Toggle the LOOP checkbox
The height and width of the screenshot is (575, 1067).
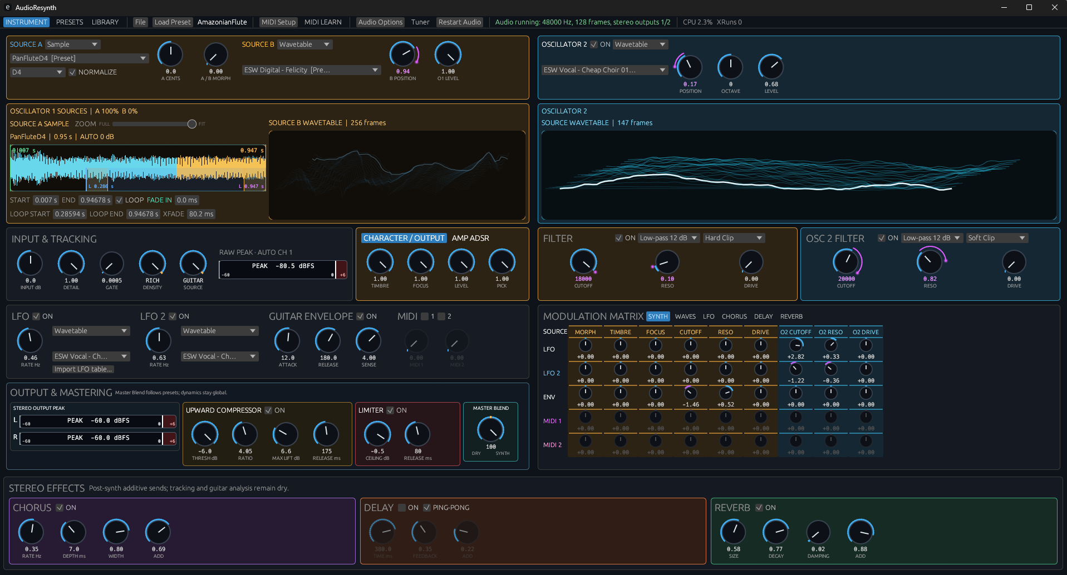[x=119, y=200]
